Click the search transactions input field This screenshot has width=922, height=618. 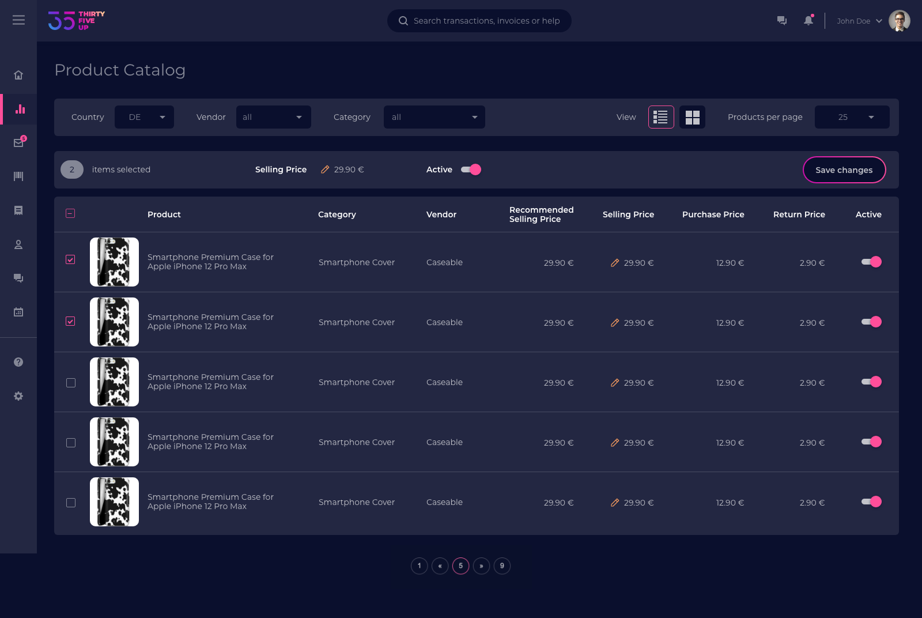479,21
